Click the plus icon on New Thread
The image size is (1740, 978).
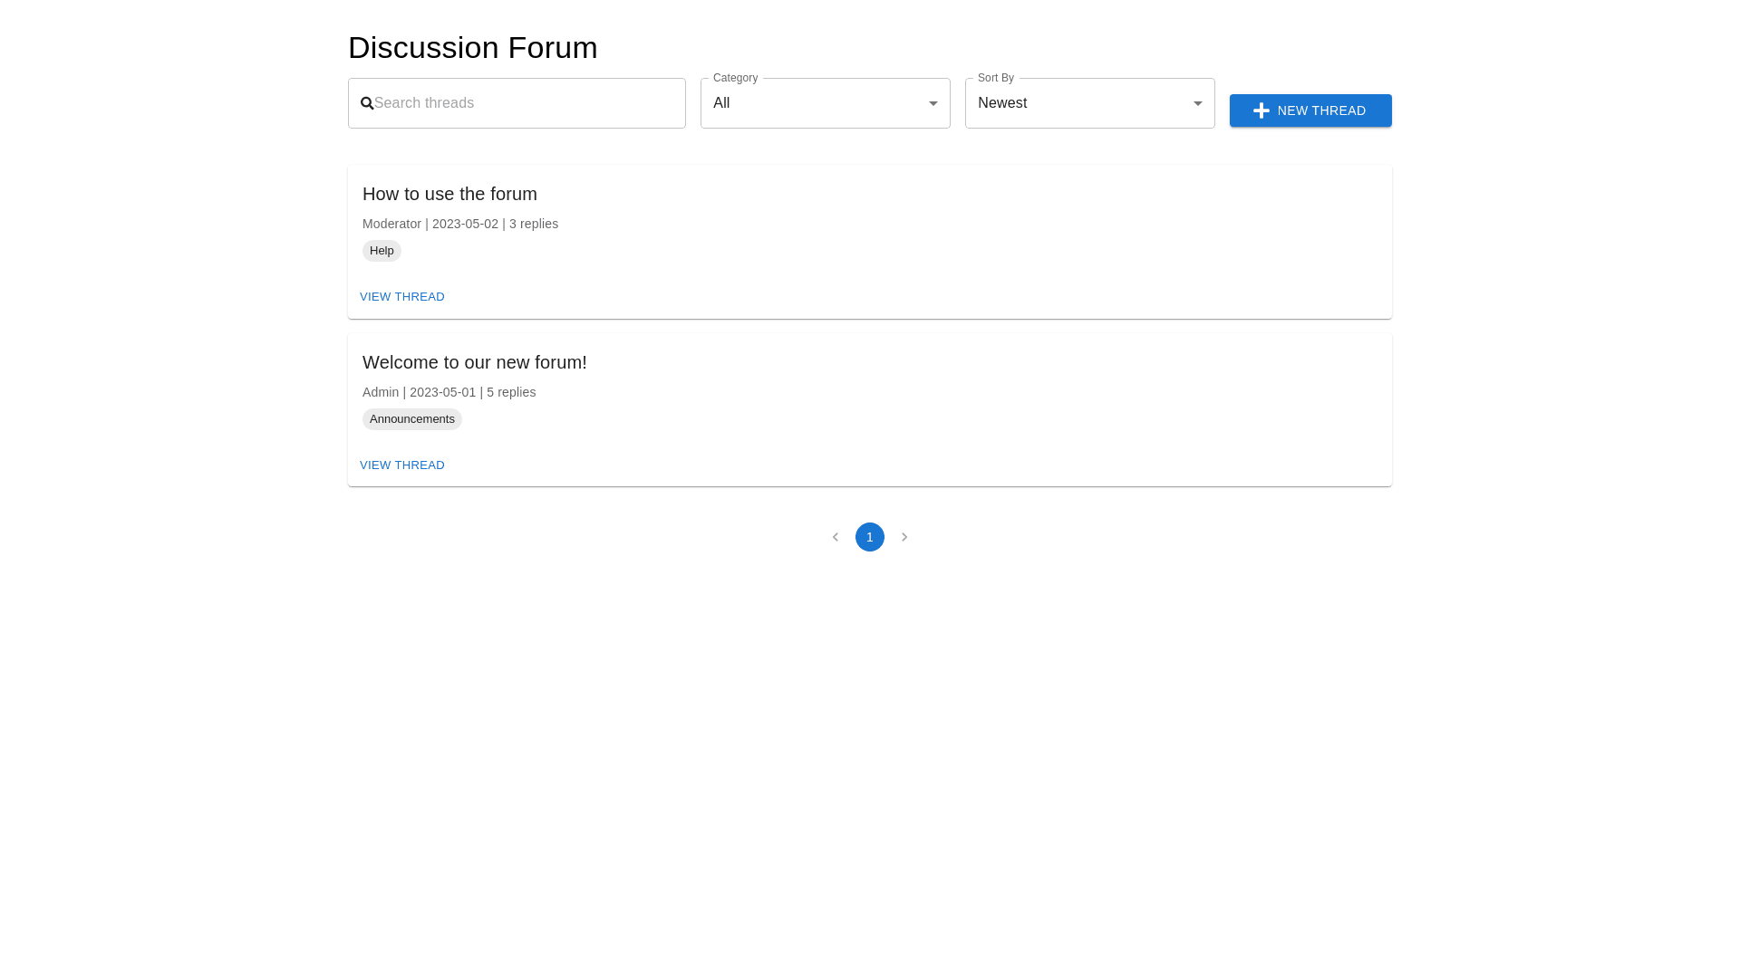coord(1261,110)
